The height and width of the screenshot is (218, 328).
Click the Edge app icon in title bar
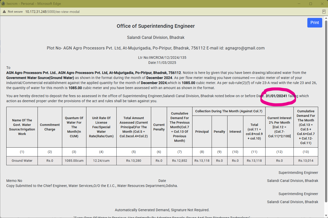point(3,4)
